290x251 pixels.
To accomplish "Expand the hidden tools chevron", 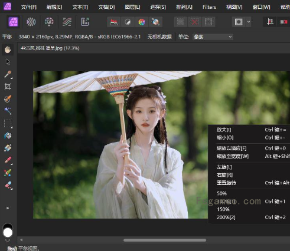I will pyautogui.click(x=8, y=208).
